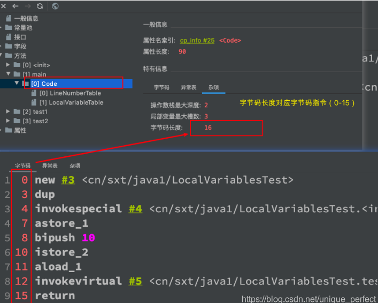Click the [2] test1 folder icon
Screen dimensions: 378x303
pyautogui.click(x=17, y=111)
